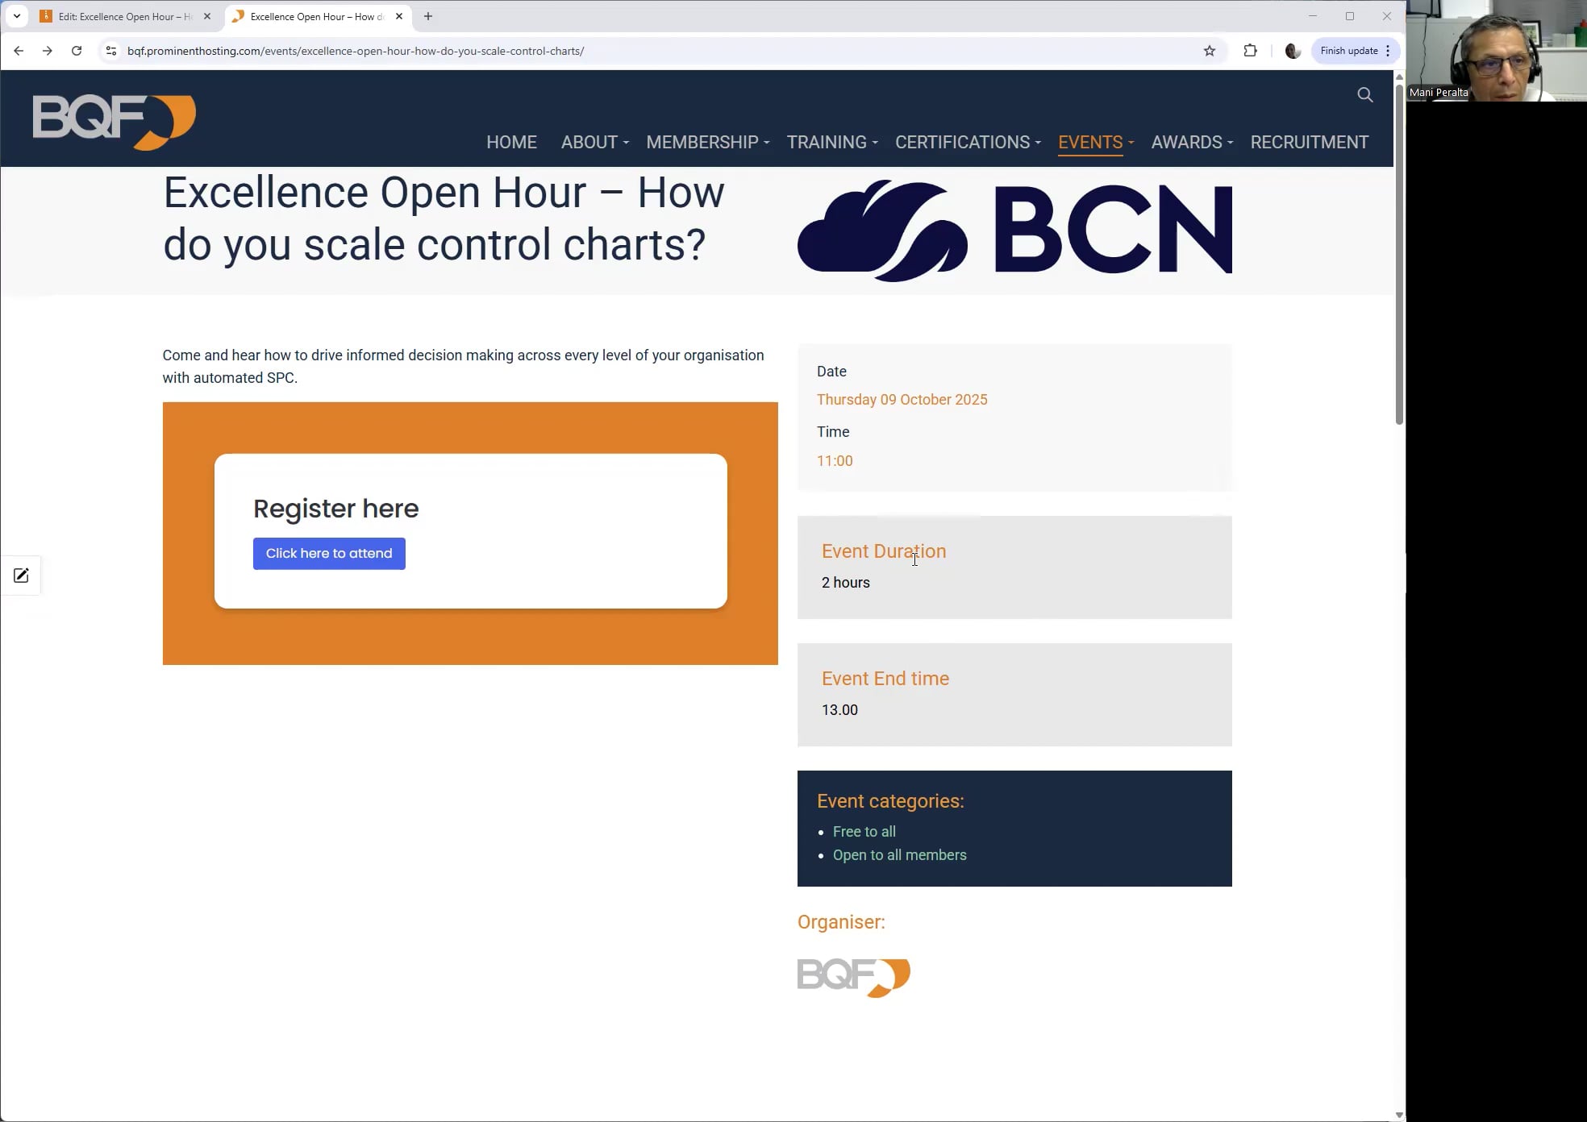Click the site search magnifier icon

coord(1364,95)
